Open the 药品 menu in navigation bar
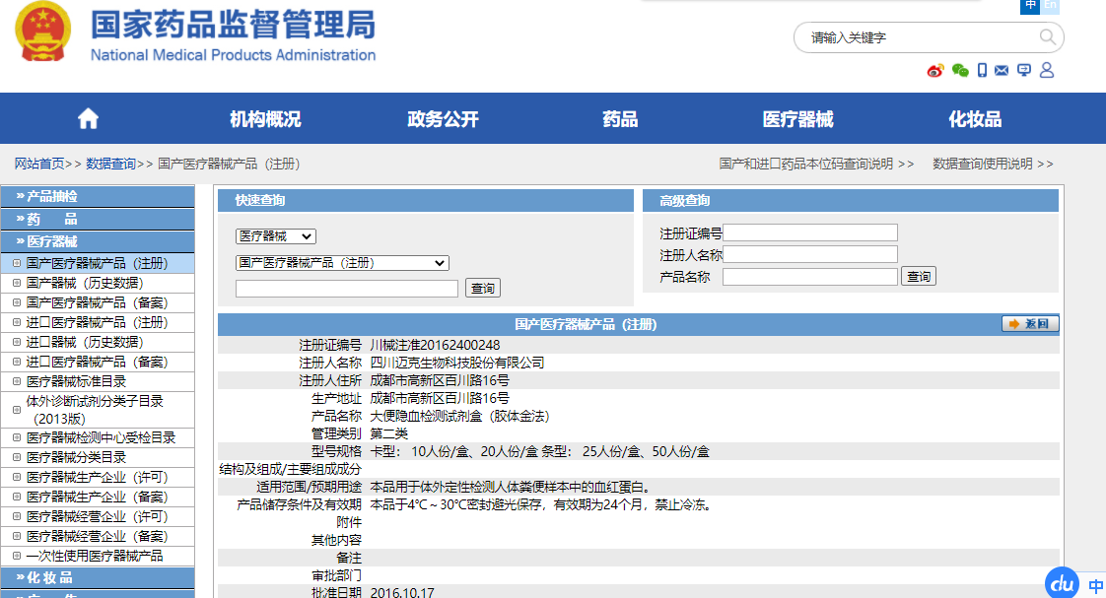Screen dimensions: 1106x598 click(x=619, y=117)
